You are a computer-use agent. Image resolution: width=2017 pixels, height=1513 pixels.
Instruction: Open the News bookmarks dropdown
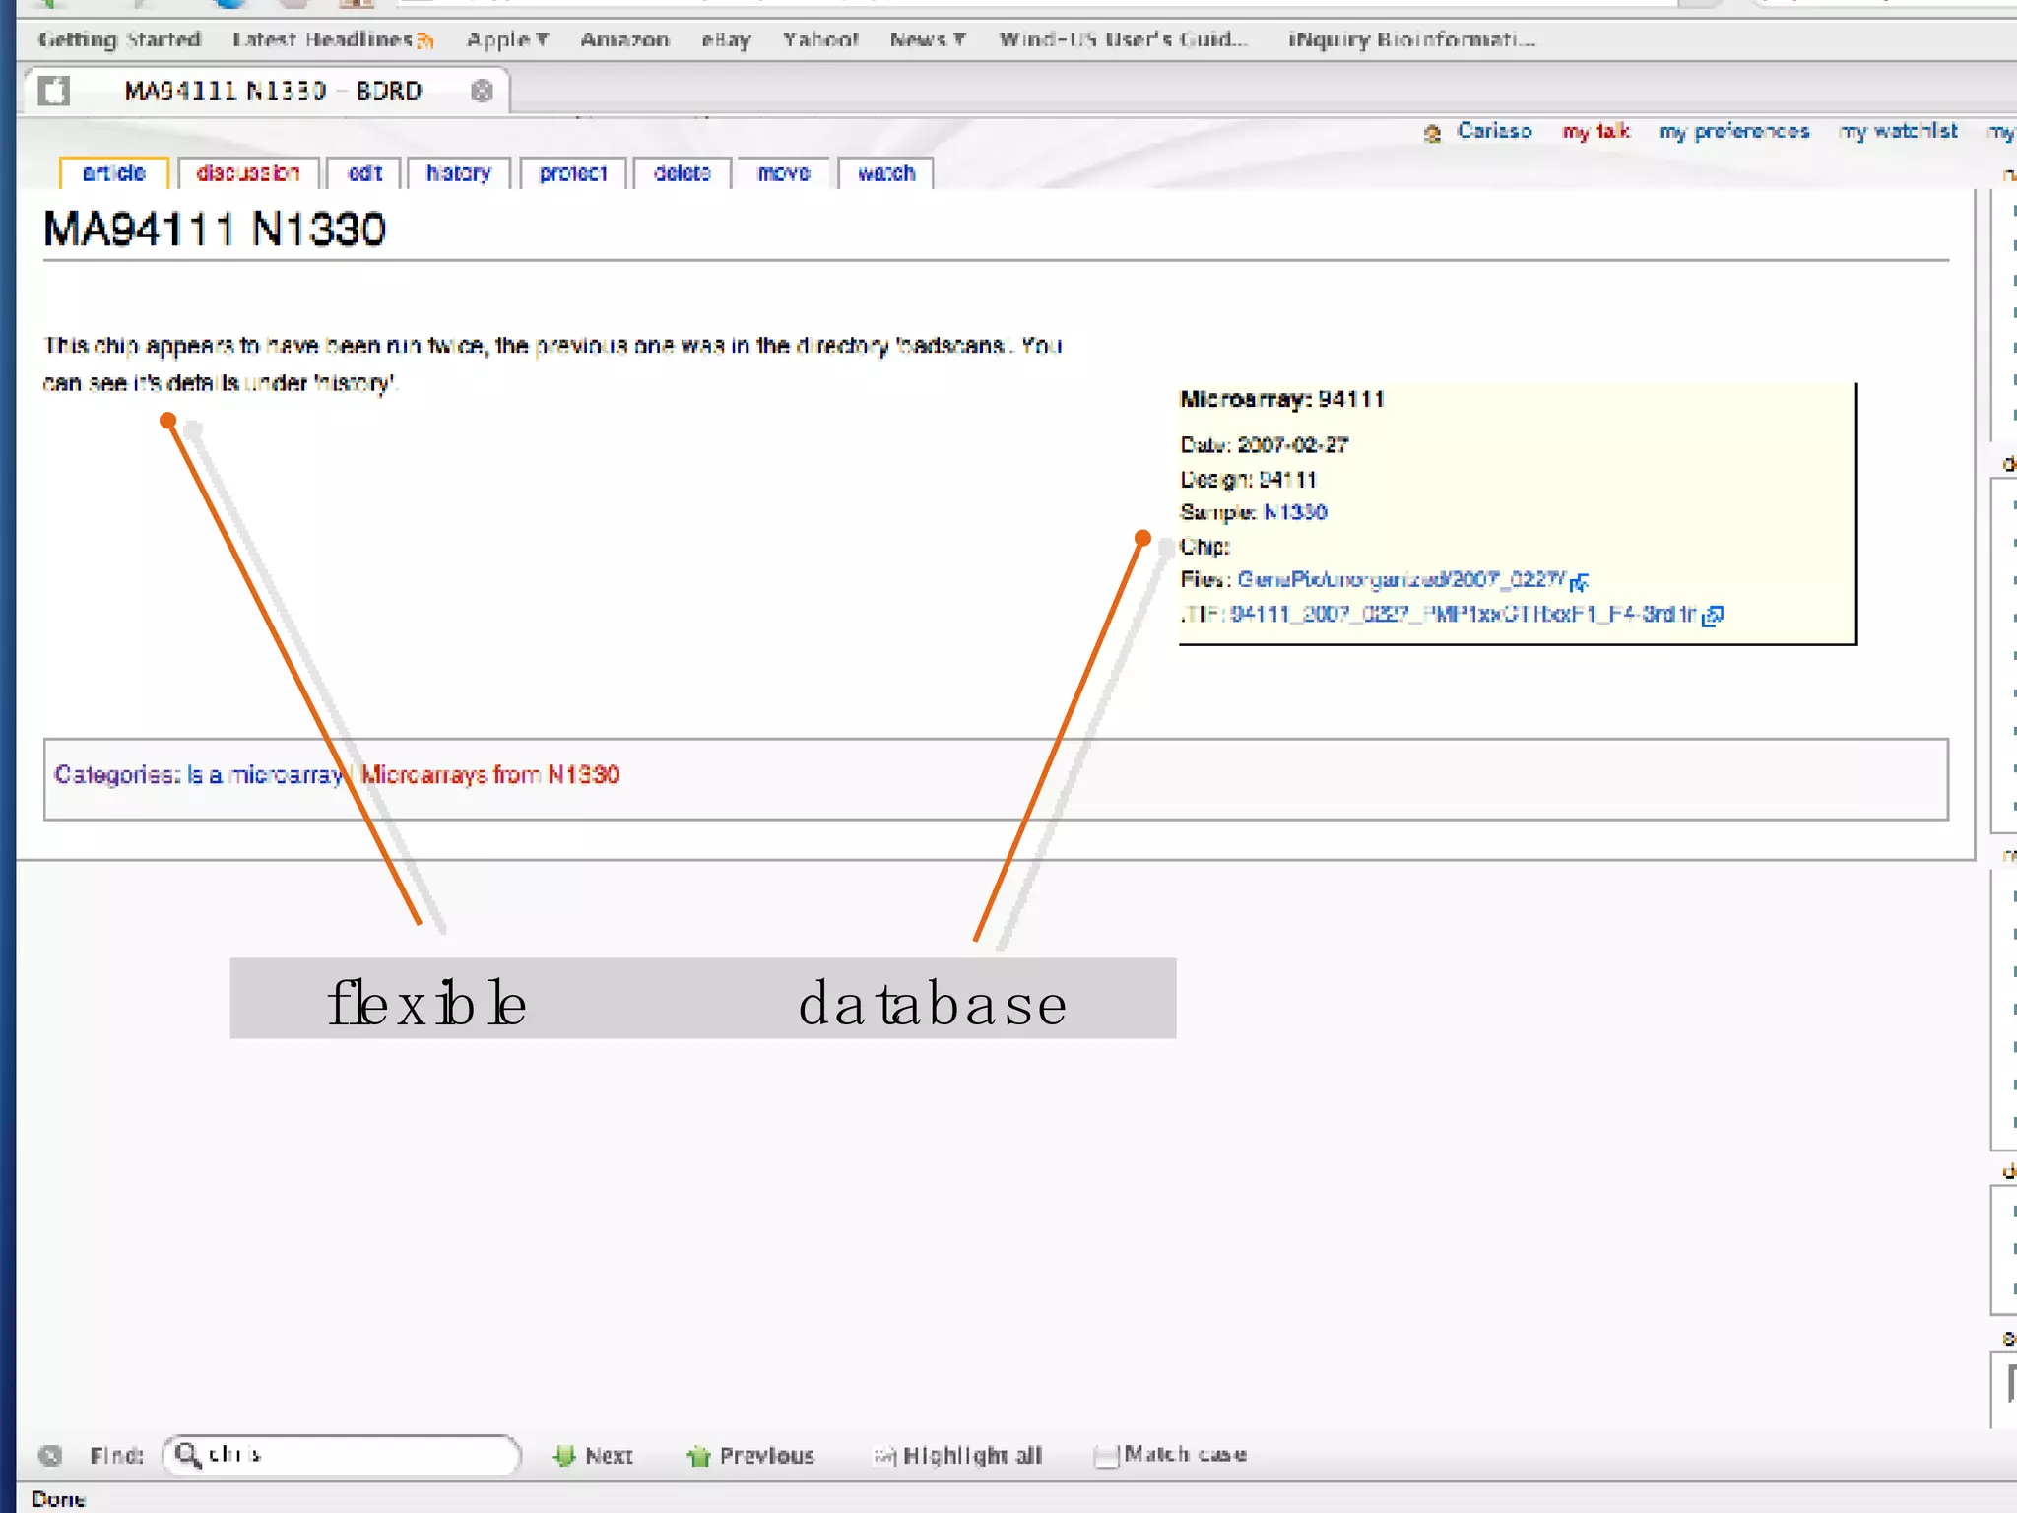coord(927,40)
